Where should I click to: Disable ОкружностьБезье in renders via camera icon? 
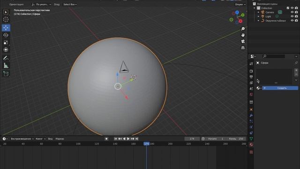point(296,21)
